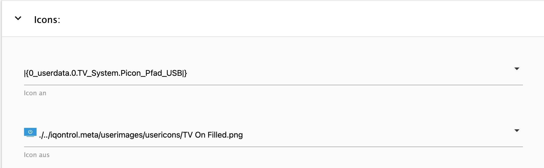The image size is (544, 168).
Task: Click the "Icon aus" field label
Action: [37, 155]
